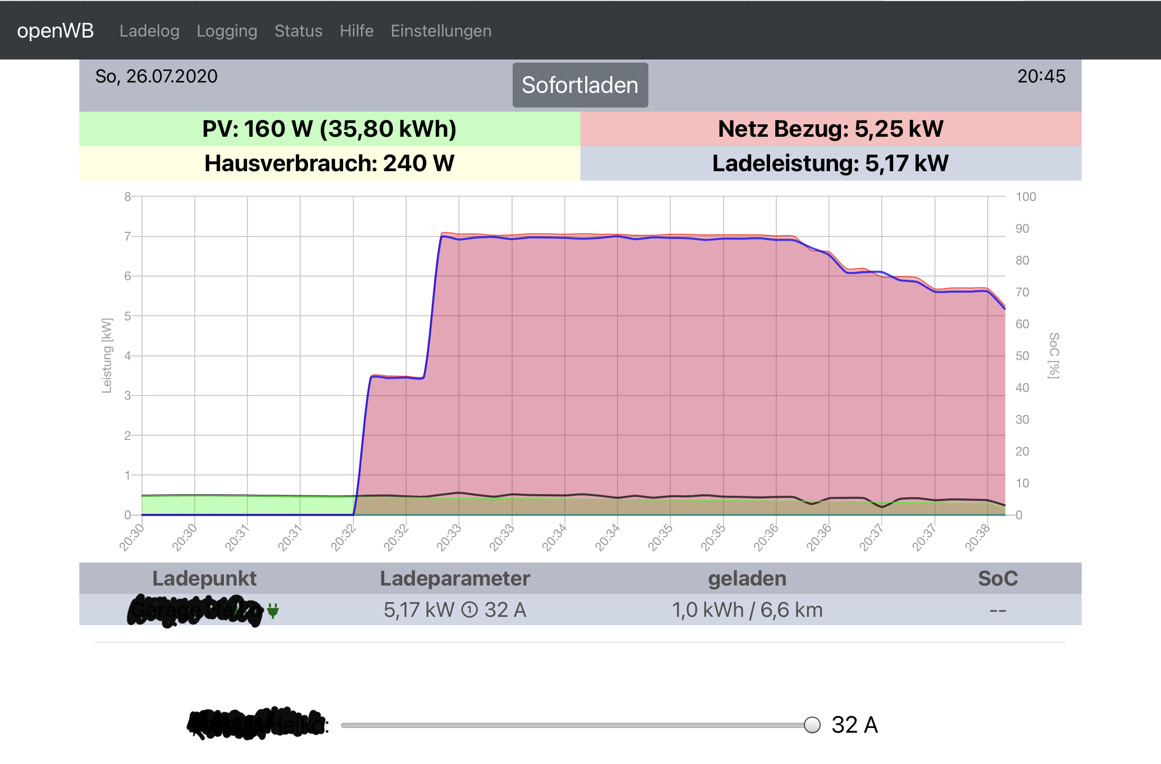
Task: Click the Ladeleistung 5,17 kW tile
Action: pos(831,163)
